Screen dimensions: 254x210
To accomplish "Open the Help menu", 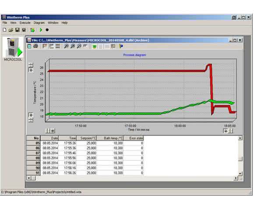I will [x=64, y=23].
